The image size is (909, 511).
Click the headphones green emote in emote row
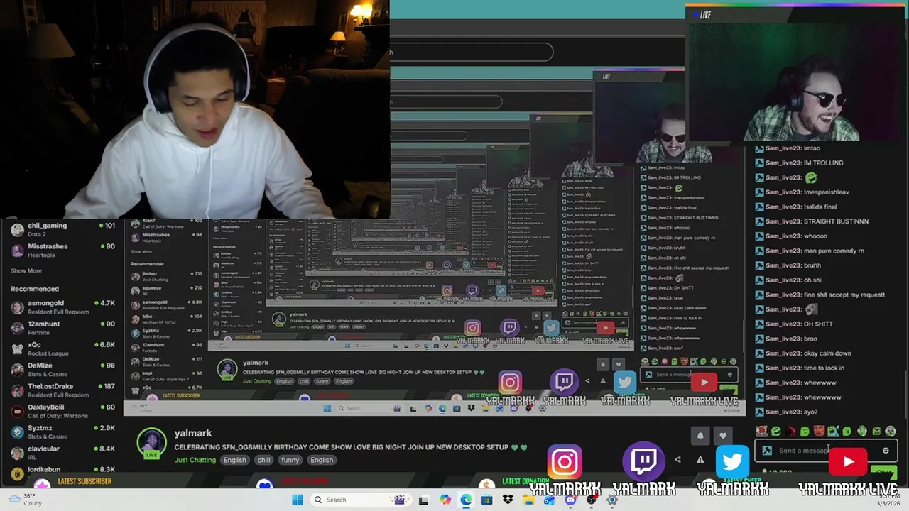pyautogui.click(x=861, y=431)
